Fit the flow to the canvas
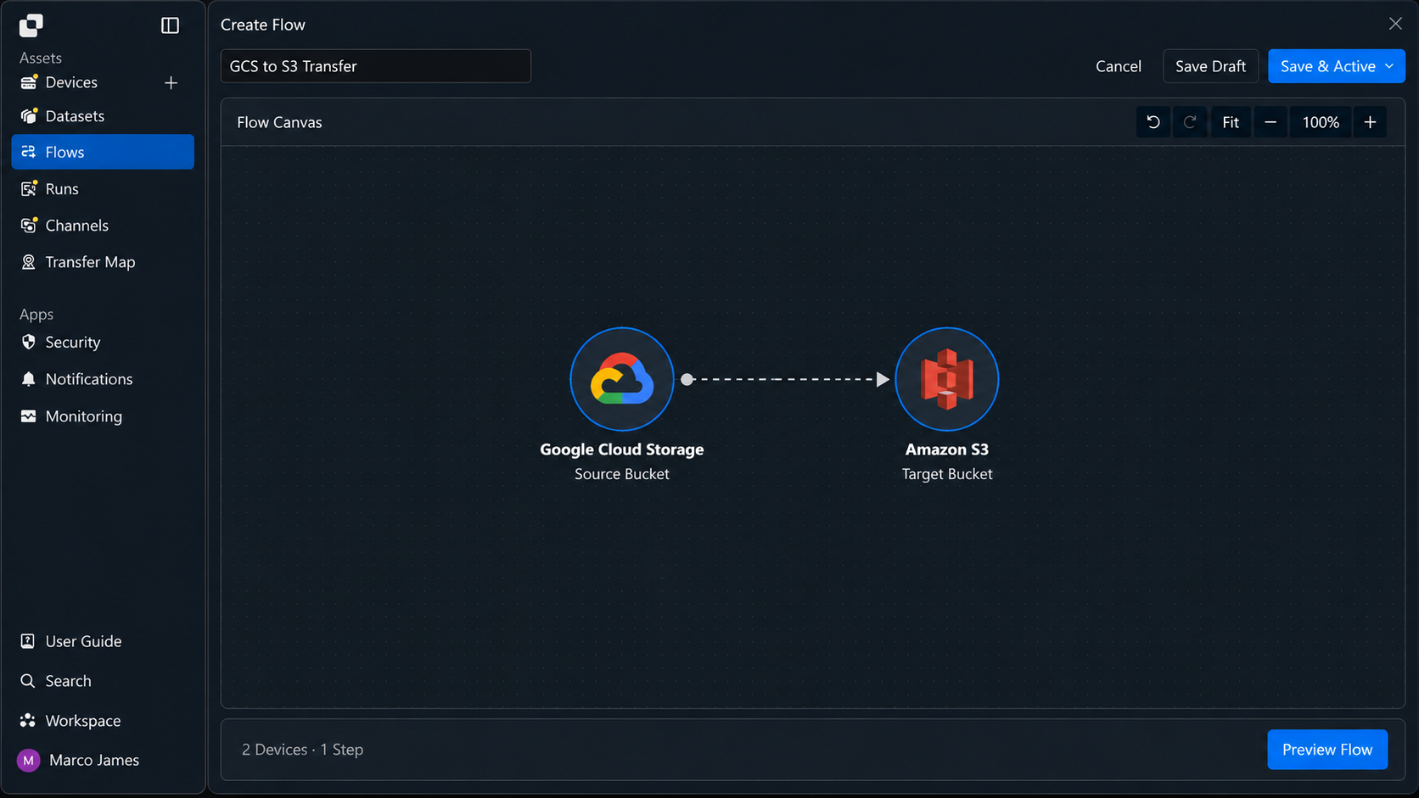Viewport: 1419px width, 798px height. coord(1231,122)
